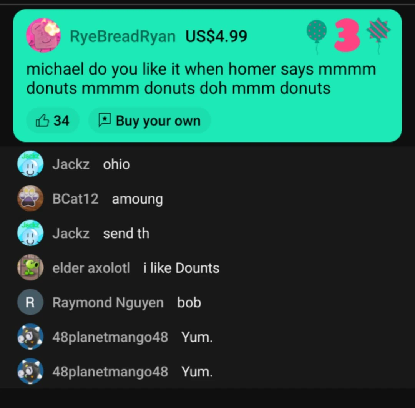Open BCat12's paw print avatar
The height and width of the screenshot is (408, 415).
(30, 198)
